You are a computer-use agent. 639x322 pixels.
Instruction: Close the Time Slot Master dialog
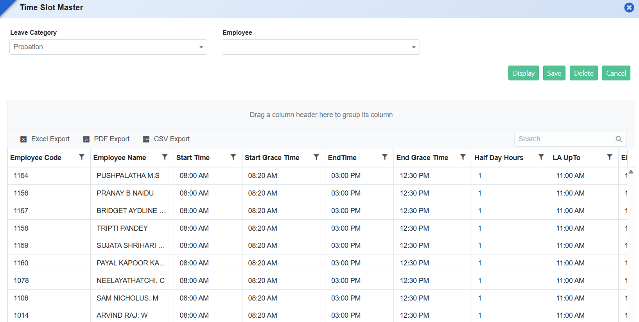tap(629, 7)
